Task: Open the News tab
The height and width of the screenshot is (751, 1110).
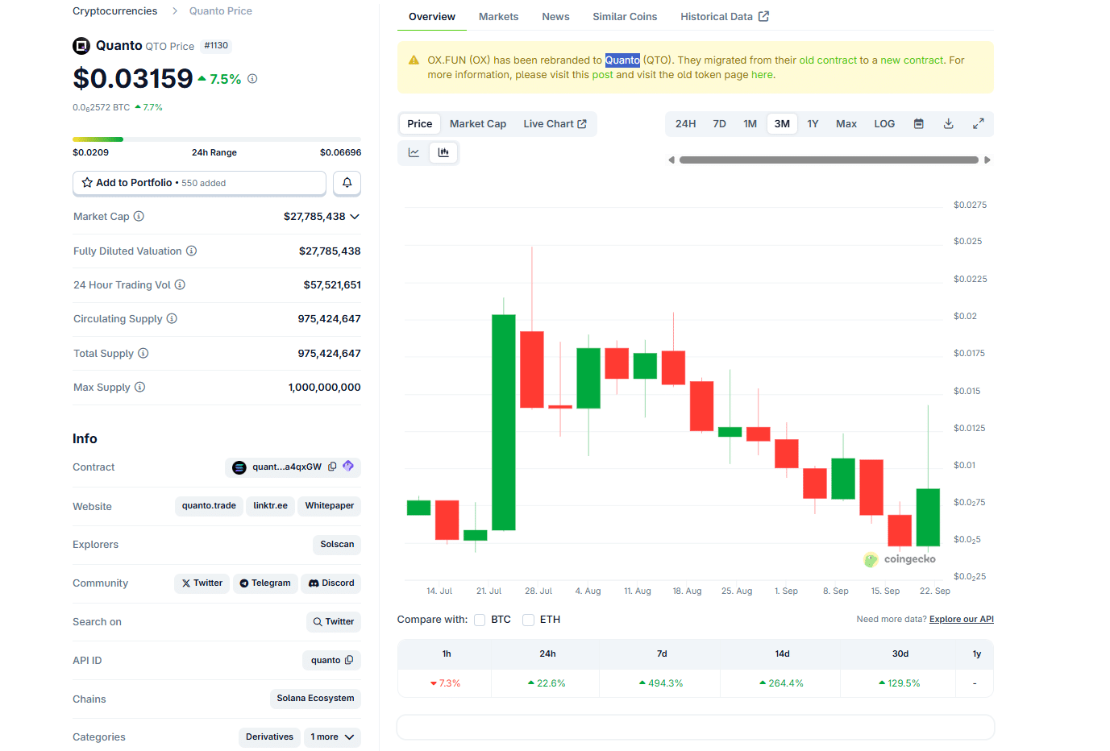Action: coord(555,16)
